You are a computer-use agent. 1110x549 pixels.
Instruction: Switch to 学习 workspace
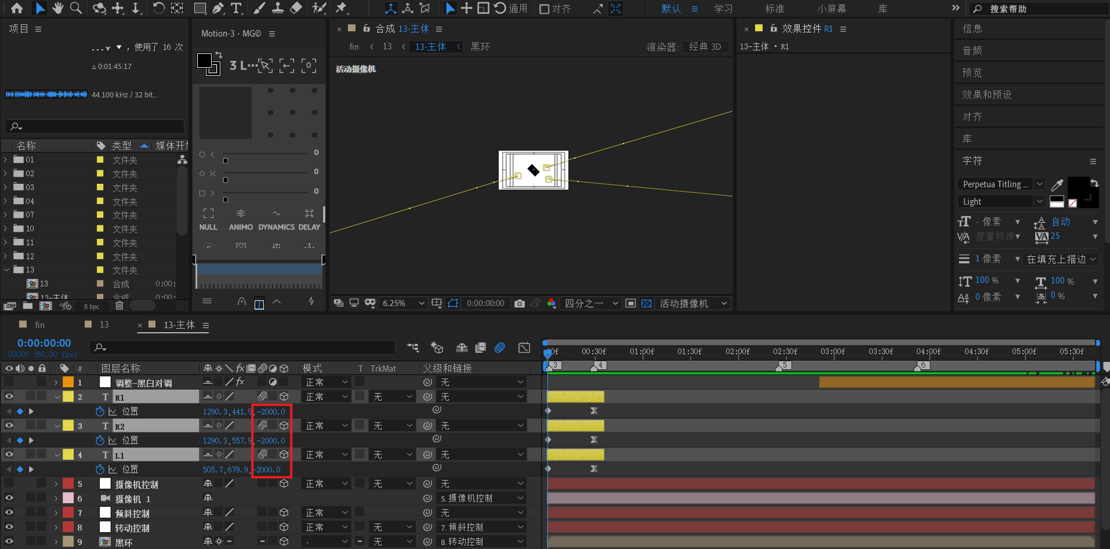[x=723, y=9]
